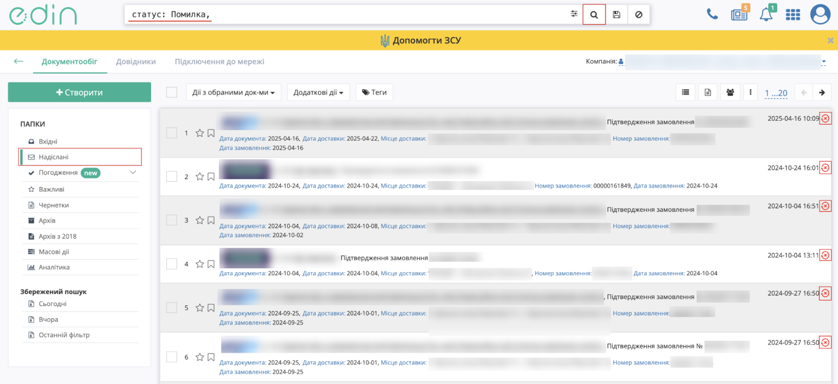The height and width of the screenshot is (384, 838).
Task: Open the contractors group icon
Action: pos(730,92)
